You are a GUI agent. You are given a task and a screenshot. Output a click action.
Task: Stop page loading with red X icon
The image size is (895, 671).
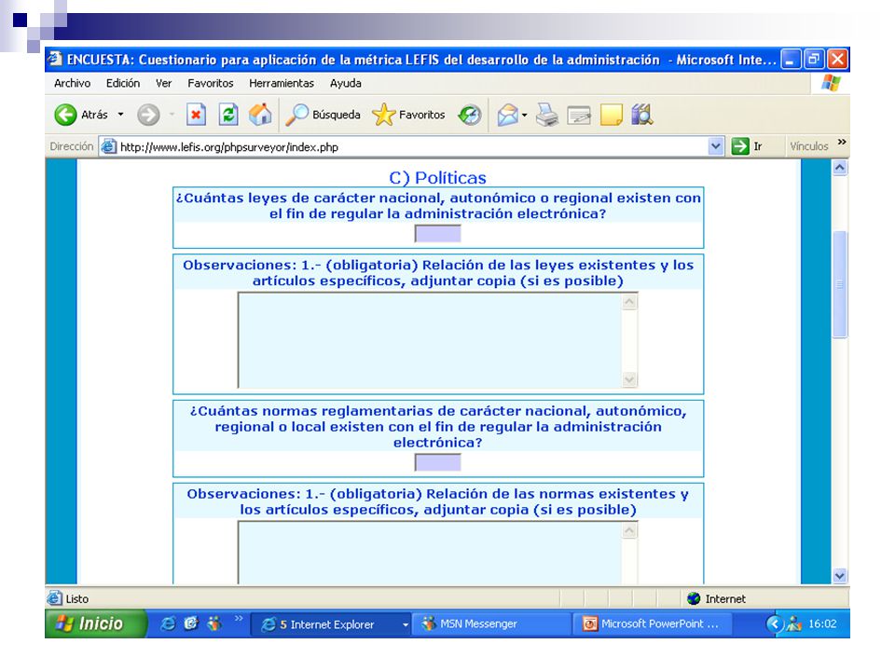(196, 115)
